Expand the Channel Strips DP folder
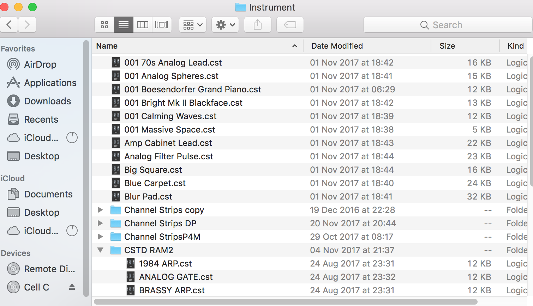 coord(100,223)
